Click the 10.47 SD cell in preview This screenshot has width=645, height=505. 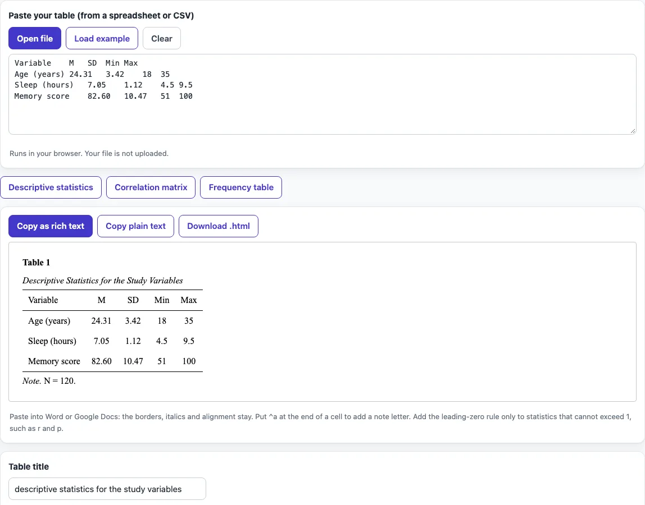tap(133, 361)
